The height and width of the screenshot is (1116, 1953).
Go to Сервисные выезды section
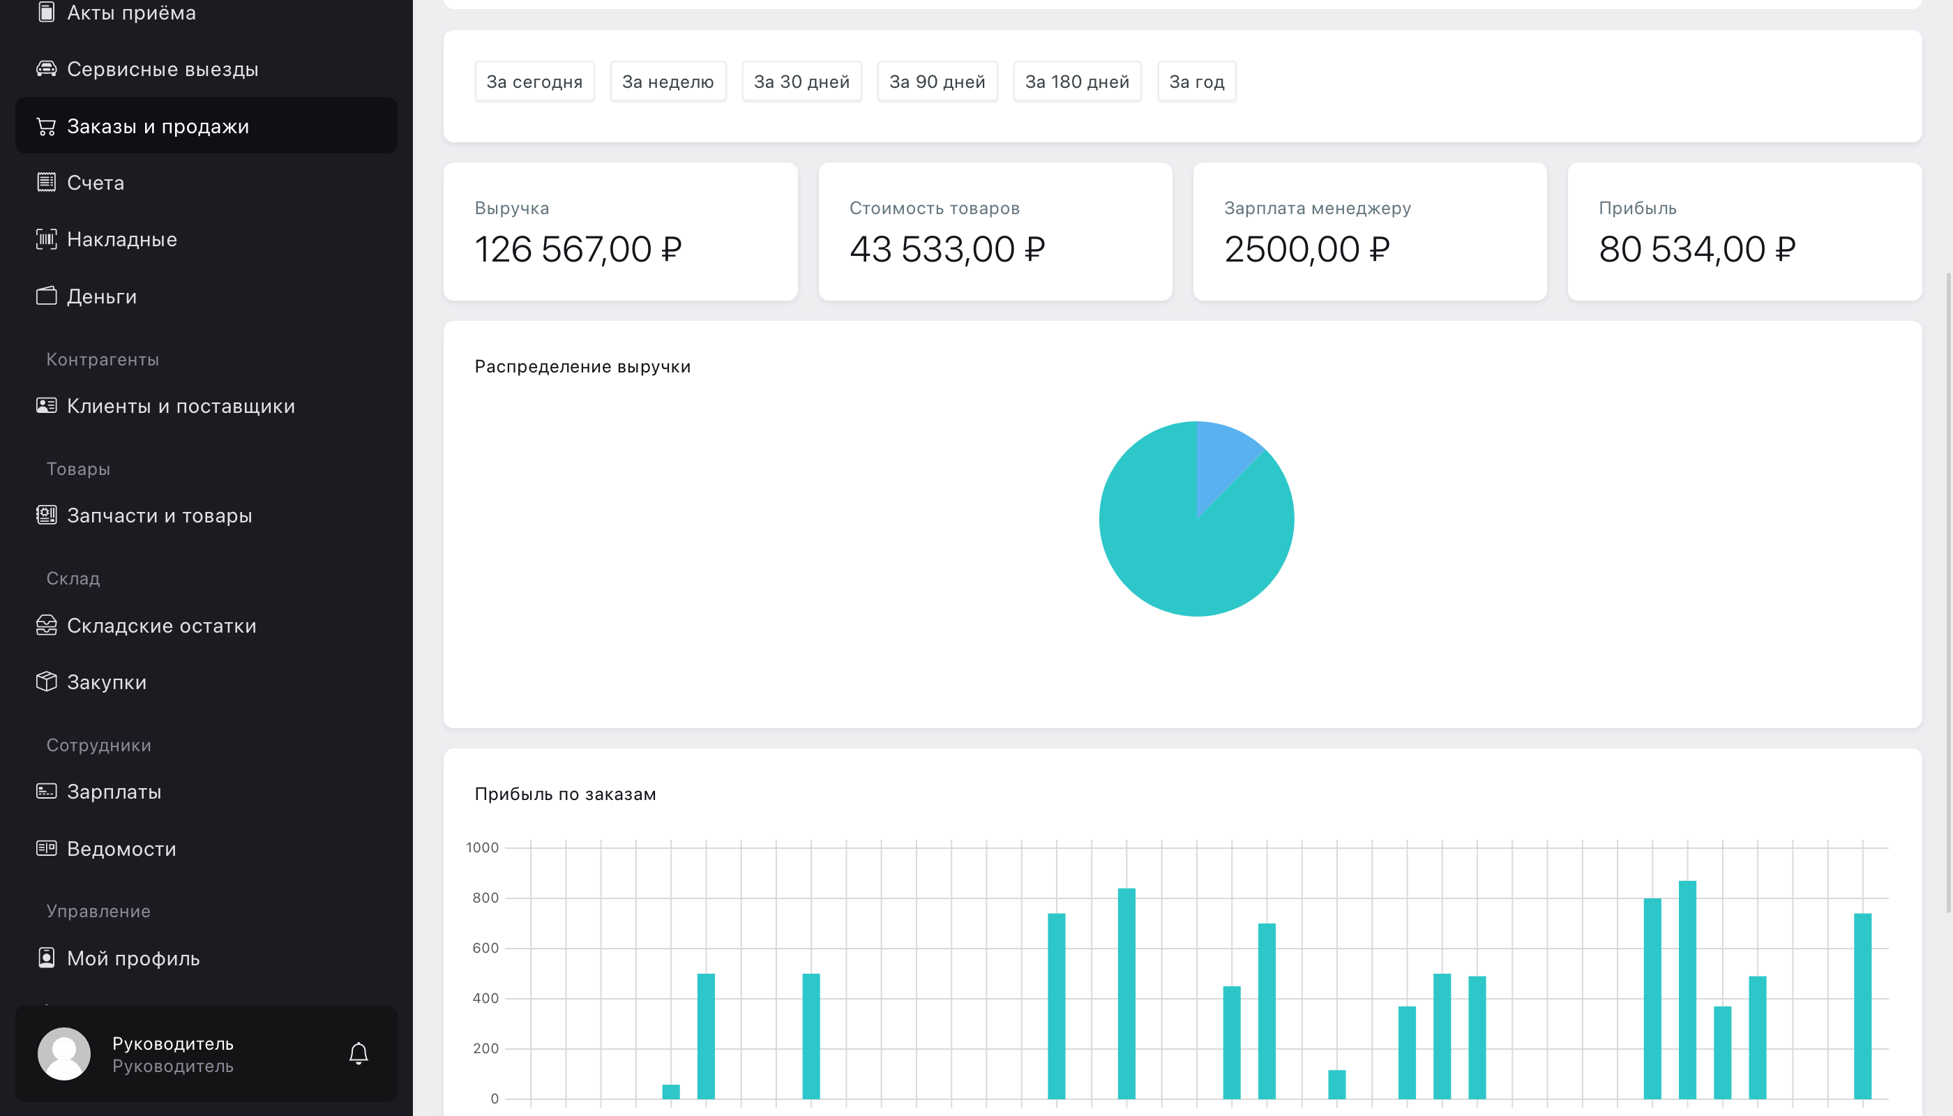(206, 69)
